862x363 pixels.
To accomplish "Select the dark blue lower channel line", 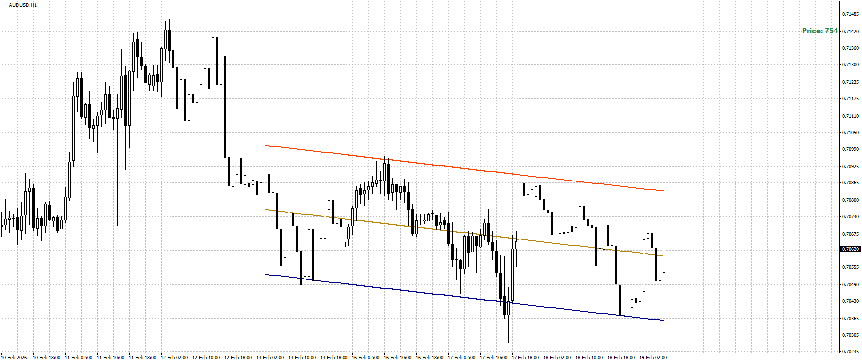I will 464,297.
